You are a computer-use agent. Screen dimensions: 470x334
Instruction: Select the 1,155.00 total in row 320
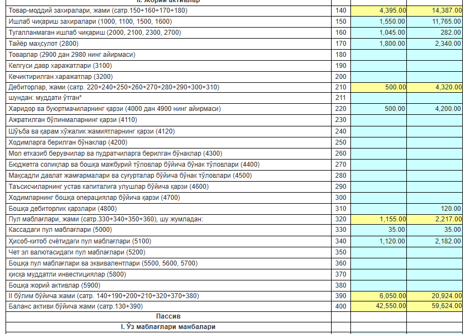(379, 219)
